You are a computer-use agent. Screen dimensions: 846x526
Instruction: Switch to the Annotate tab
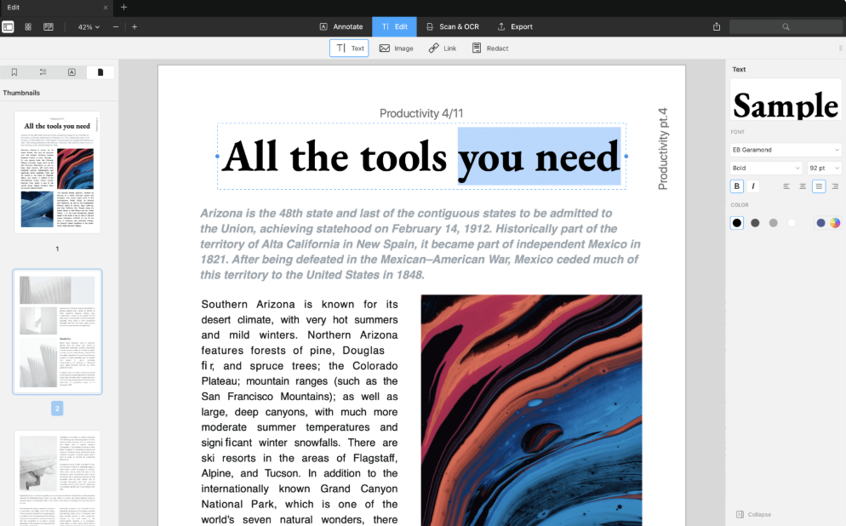tap(341, 26)
